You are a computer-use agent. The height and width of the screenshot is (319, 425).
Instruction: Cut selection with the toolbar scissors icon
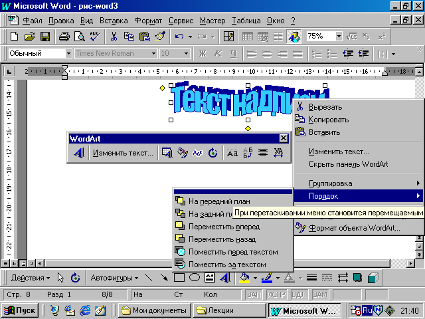click(x=114, y=37)
